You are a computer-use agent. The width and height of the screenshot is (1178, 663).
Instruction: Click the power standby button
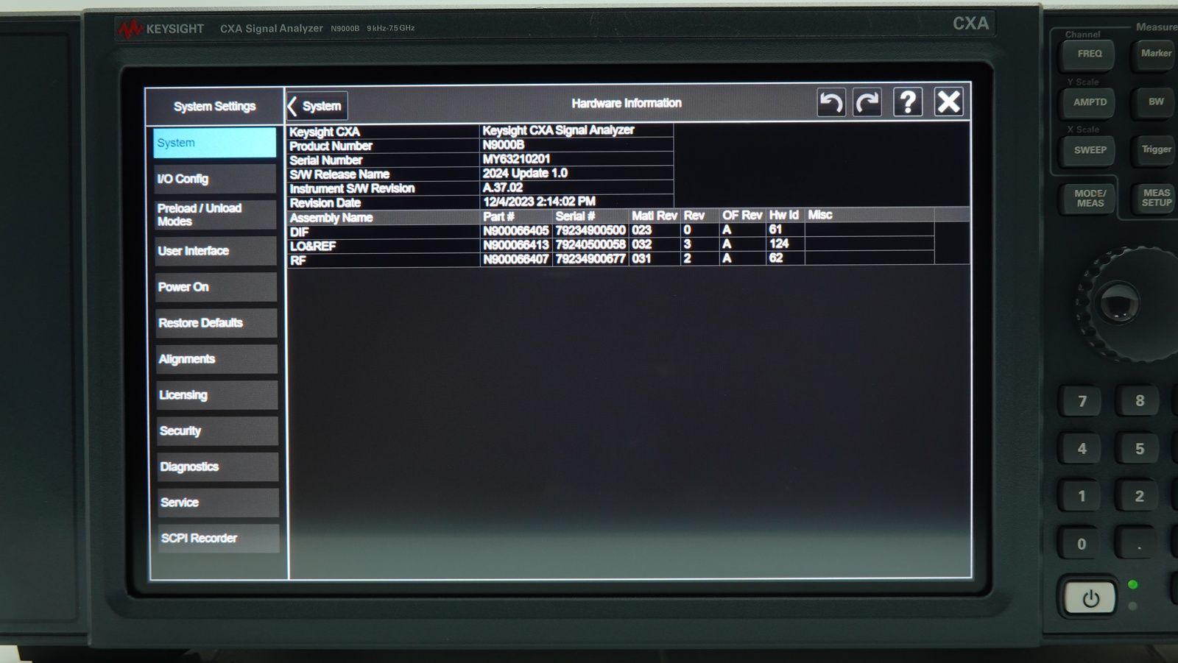coord(1090,598)
